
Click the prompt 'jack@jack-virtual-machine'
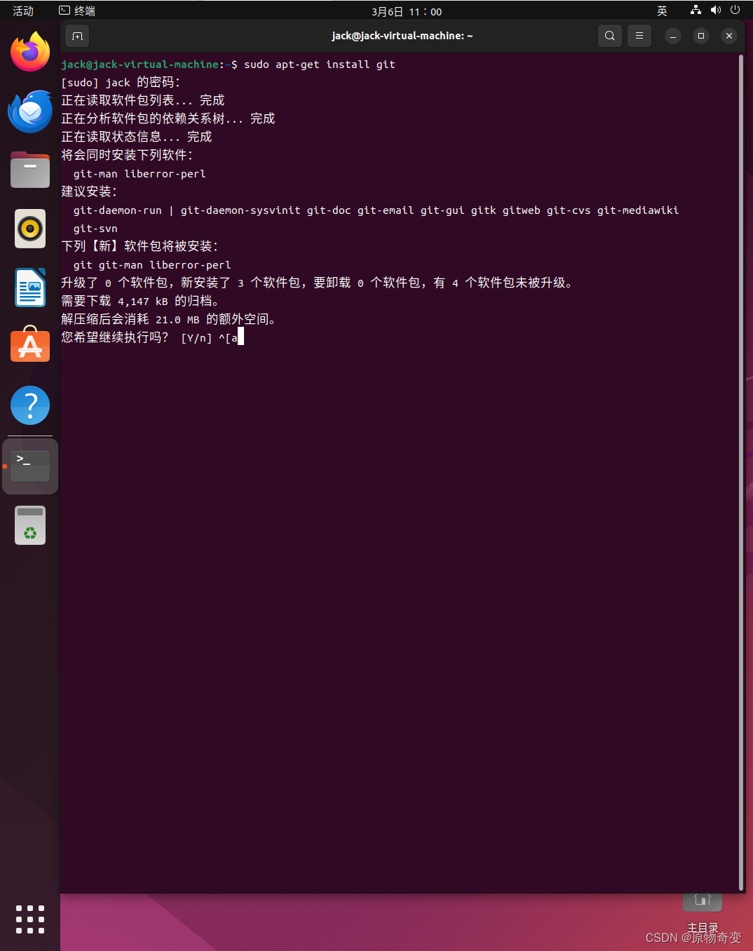click(x=140, y=65)
